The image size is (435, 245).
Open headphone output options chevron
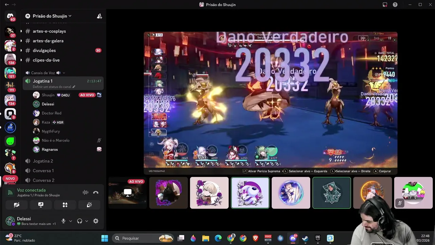tap(87, 221)
